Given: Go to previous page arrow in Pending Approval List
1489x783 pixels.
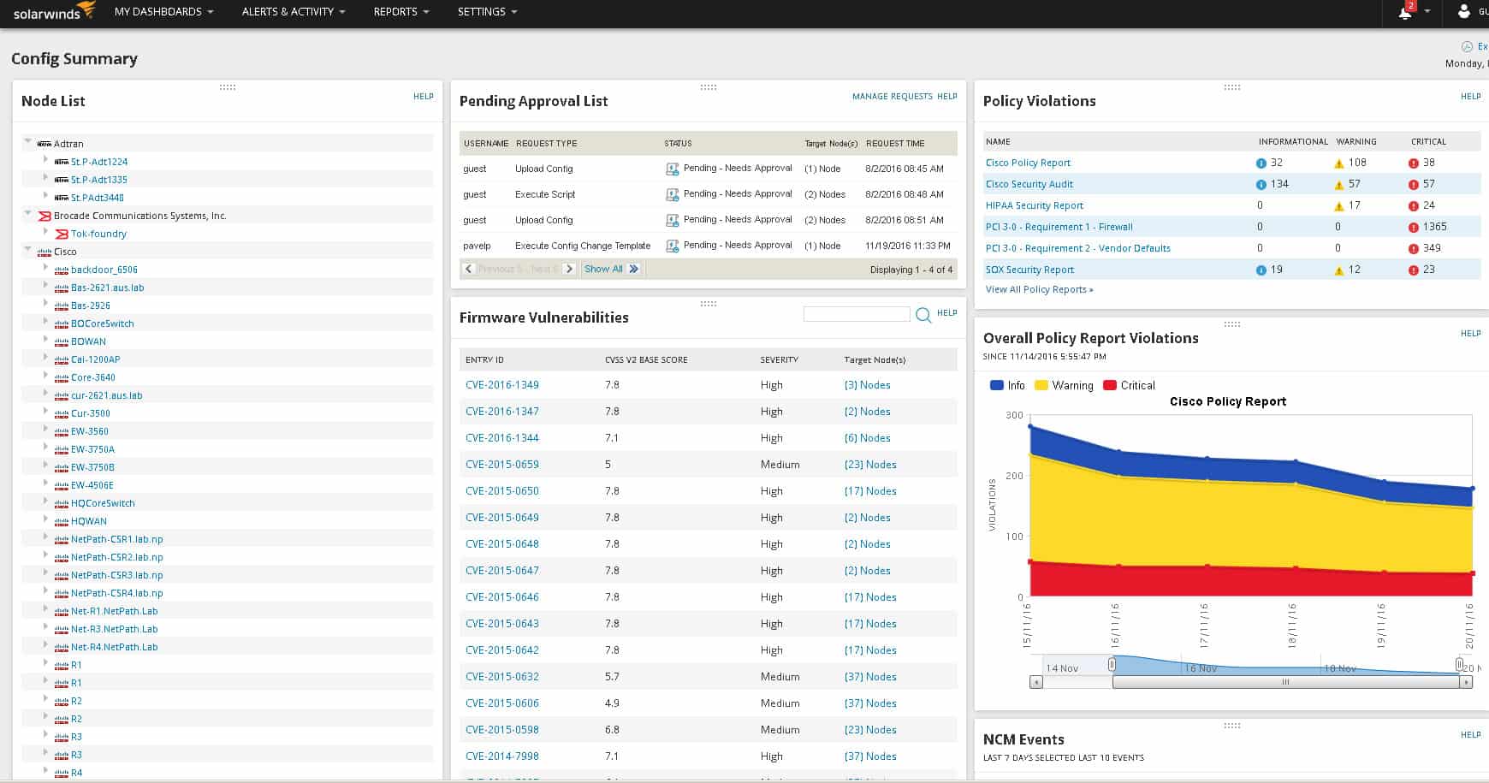Looking at the screenshot, I should pyautogui.click(x=468, y=269).
